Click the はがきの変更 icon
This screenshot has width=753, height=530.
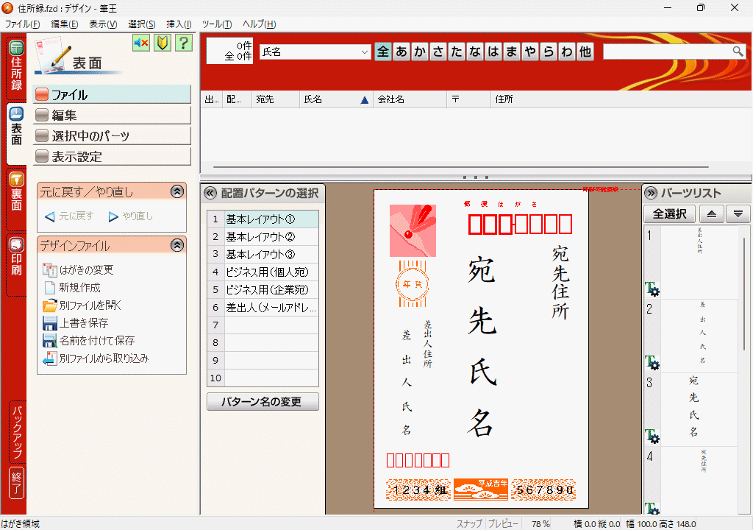[50, 270]
